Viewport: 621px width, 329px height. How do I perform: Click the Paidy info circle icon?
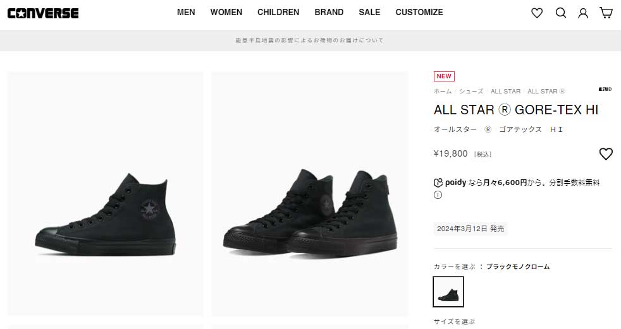click(x=438, y=195)
